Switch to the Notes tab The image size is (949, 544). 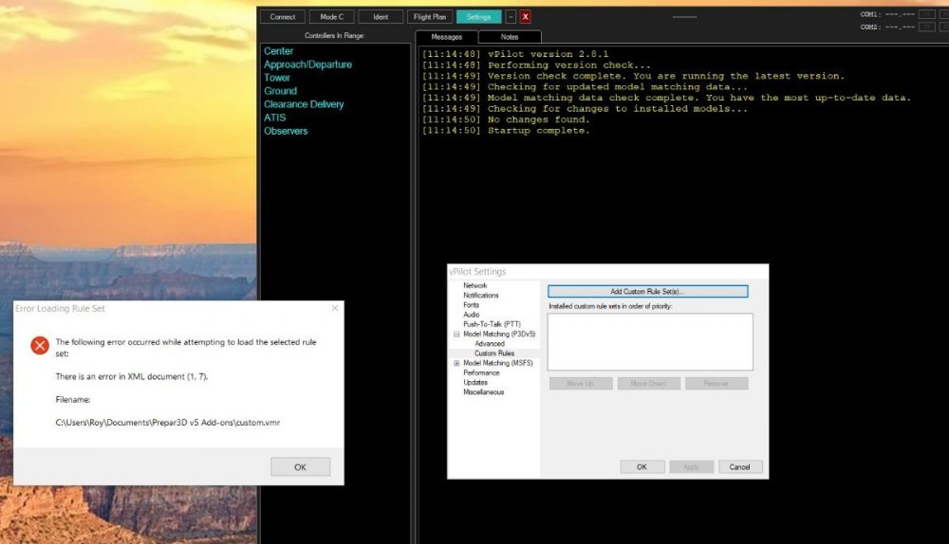tap(510, 37)
